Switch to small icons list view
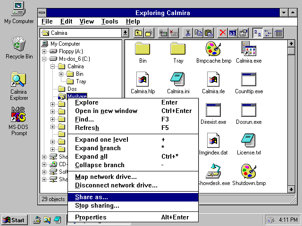The height and width of the screenshot is (226, 302). point(268,33)
